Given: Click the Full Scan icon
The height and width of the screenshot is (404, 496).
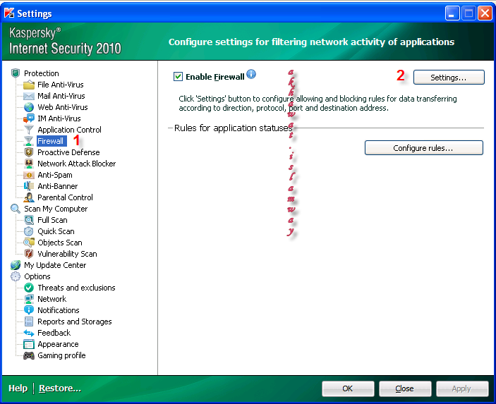Looking at the screenshot, I should tap(29, 220).
